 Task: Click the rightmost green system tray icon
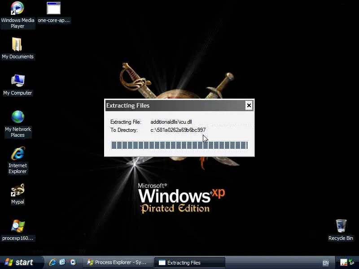(x=351, y=262)
